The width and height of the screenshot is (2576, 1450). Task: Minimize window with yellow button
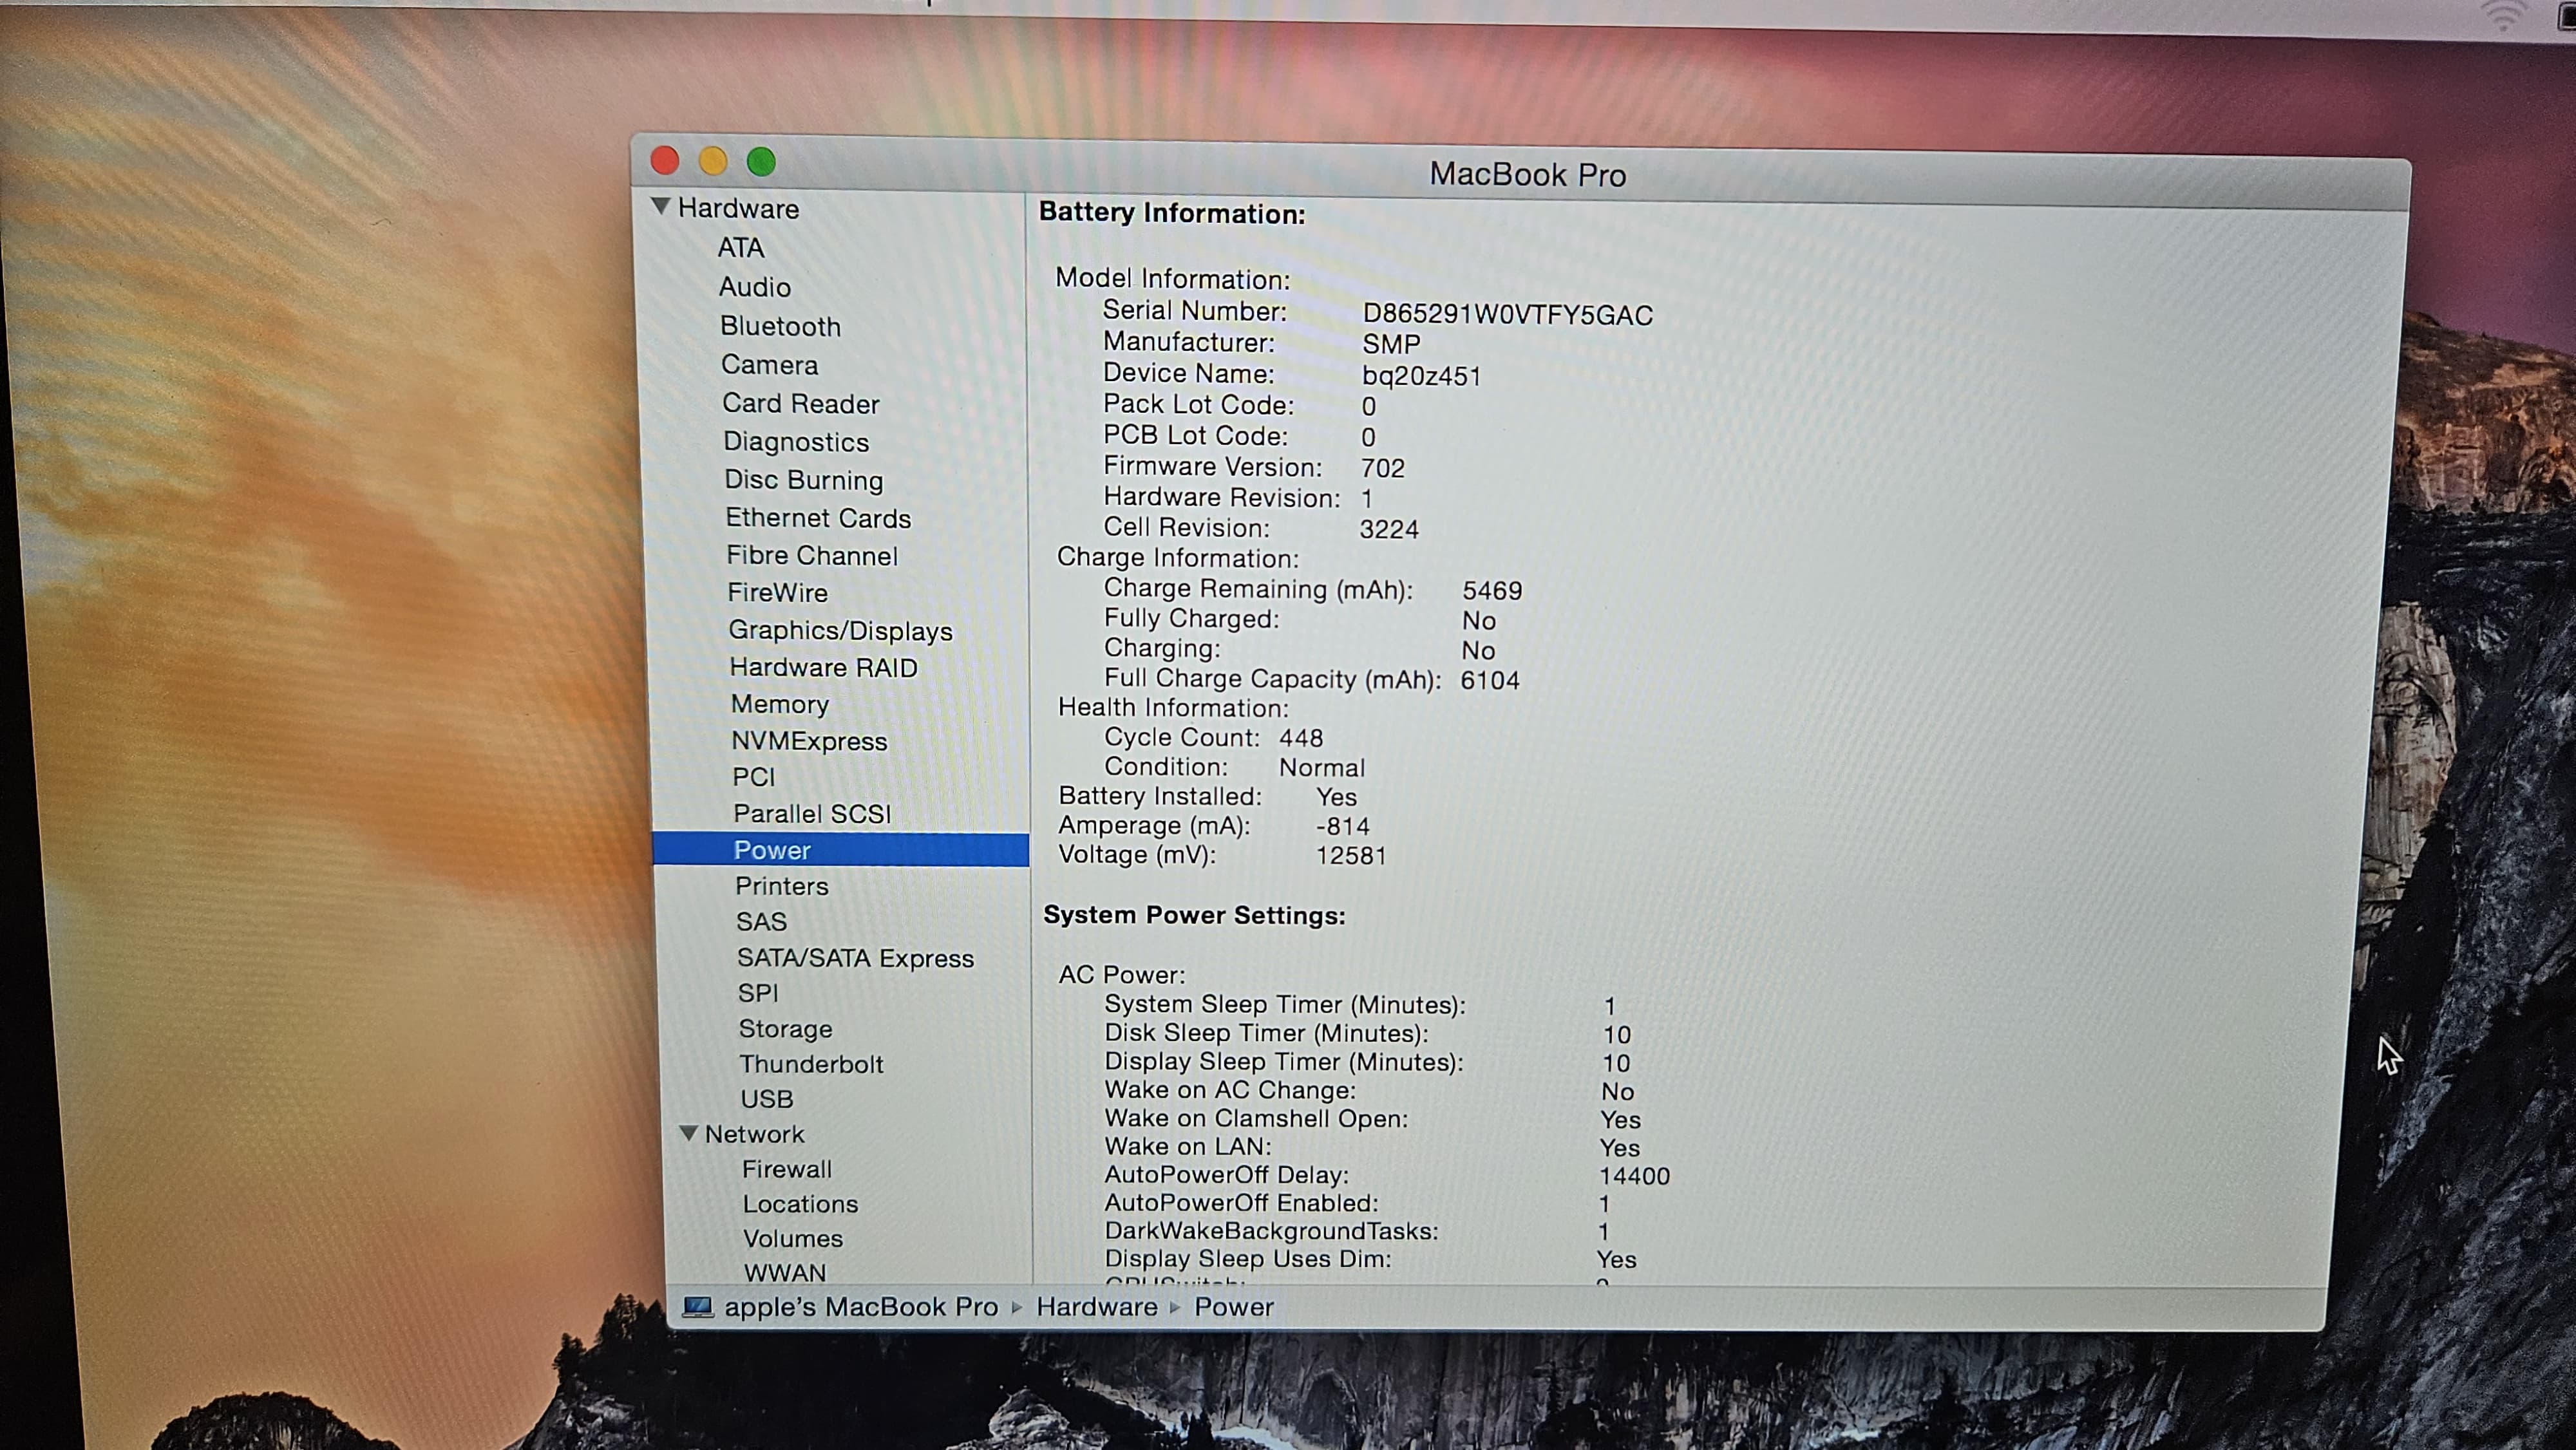[713, 161]
